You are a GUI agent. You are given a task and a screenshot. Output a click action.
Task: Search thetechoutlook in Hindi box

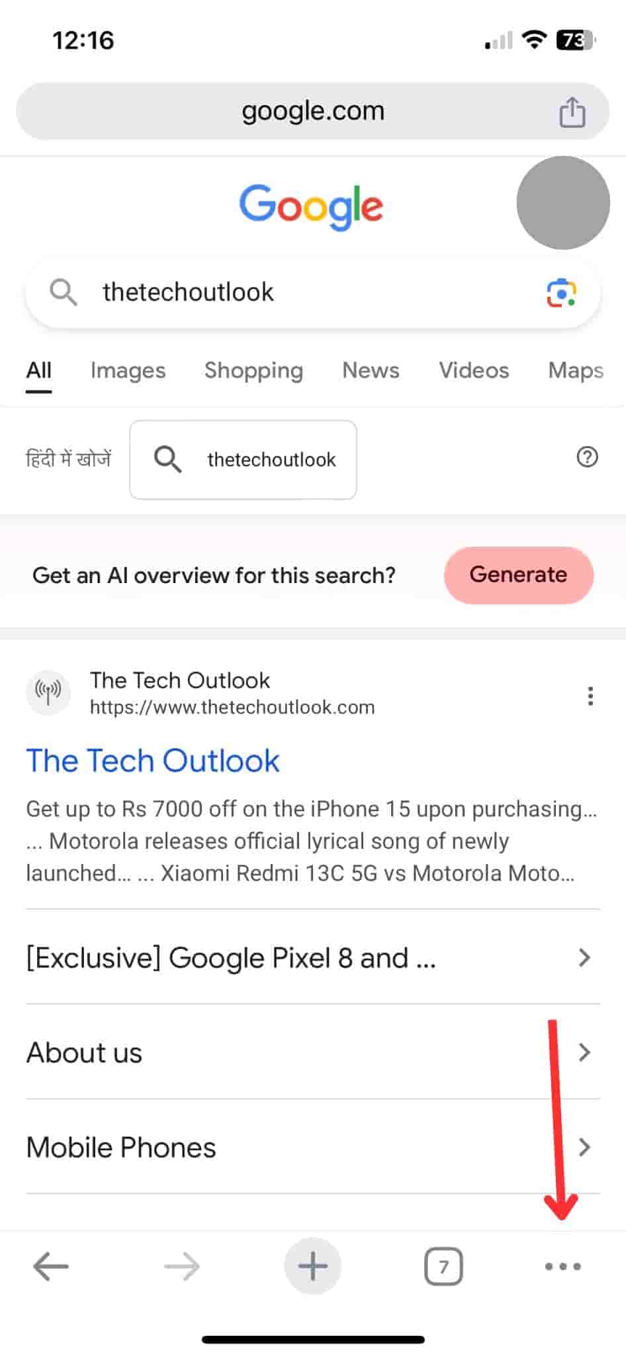(x=243, y=459)
